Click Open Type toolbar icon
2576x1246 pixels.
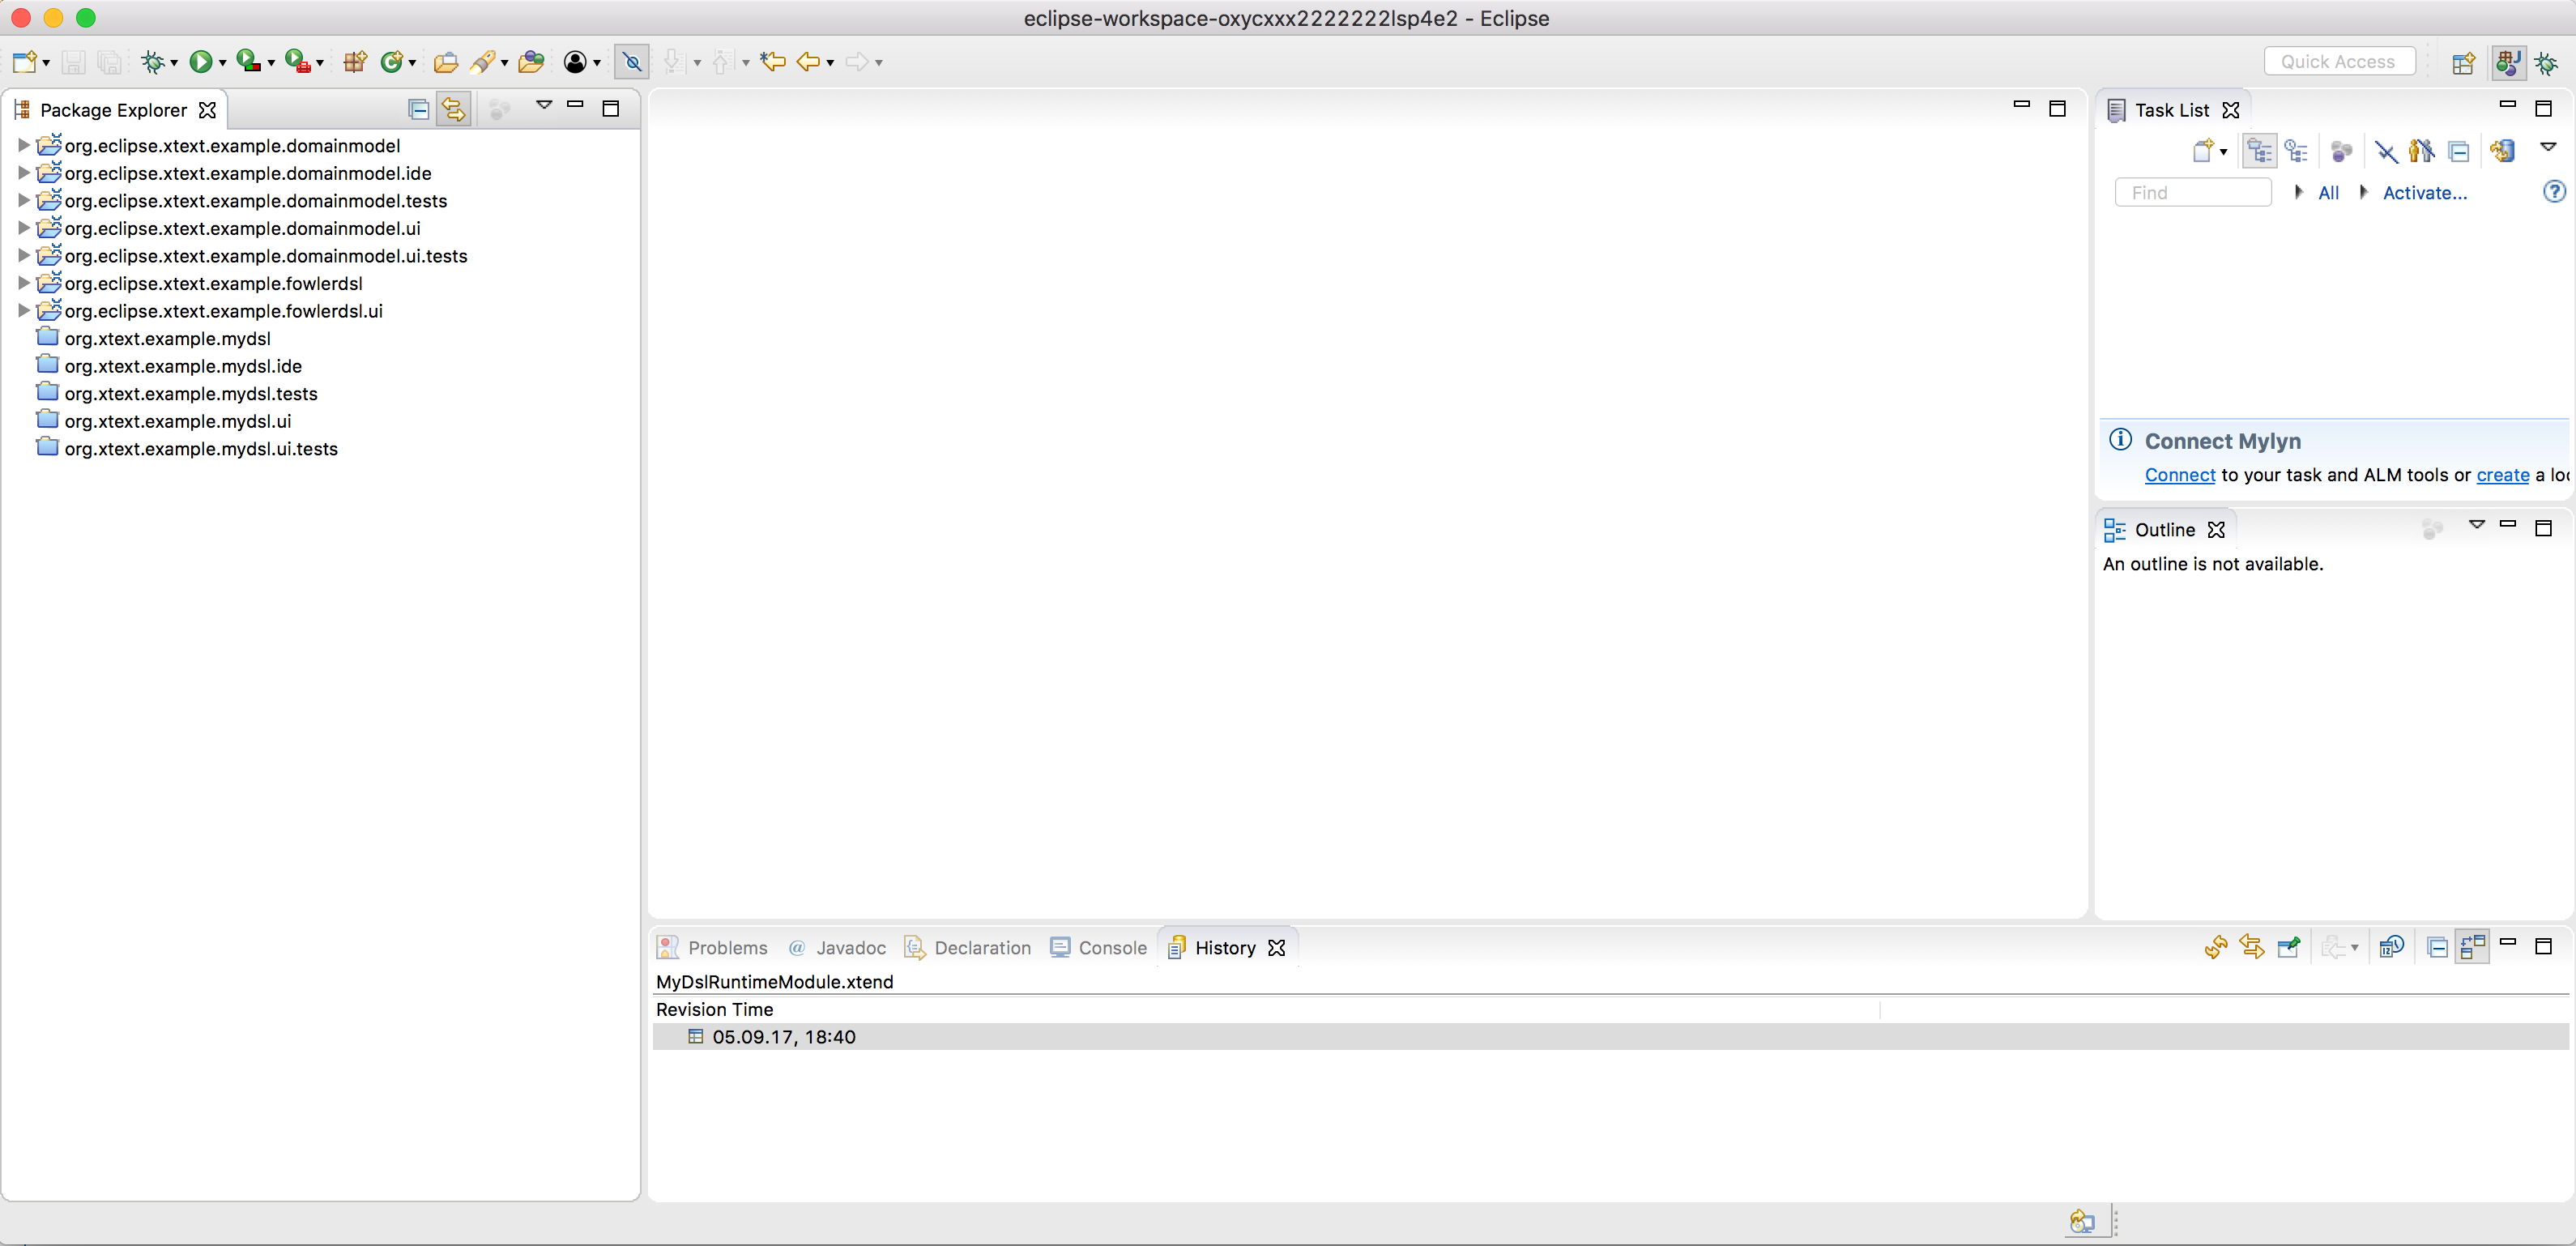[445, 62]
